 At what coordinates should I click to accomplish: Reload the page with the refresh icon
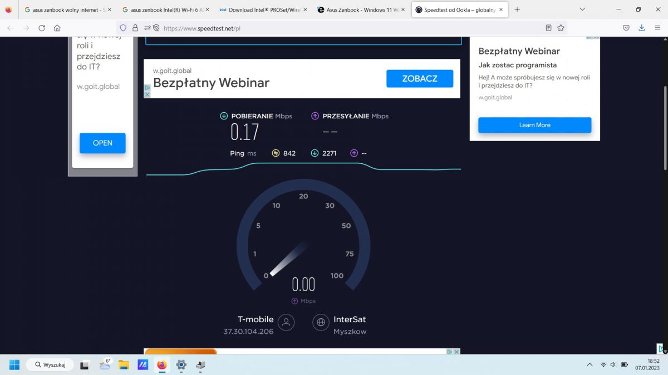pos(42,28)
